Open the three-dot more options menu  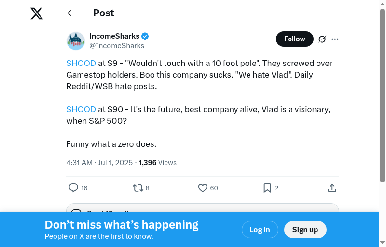click(x=335, y=39)
